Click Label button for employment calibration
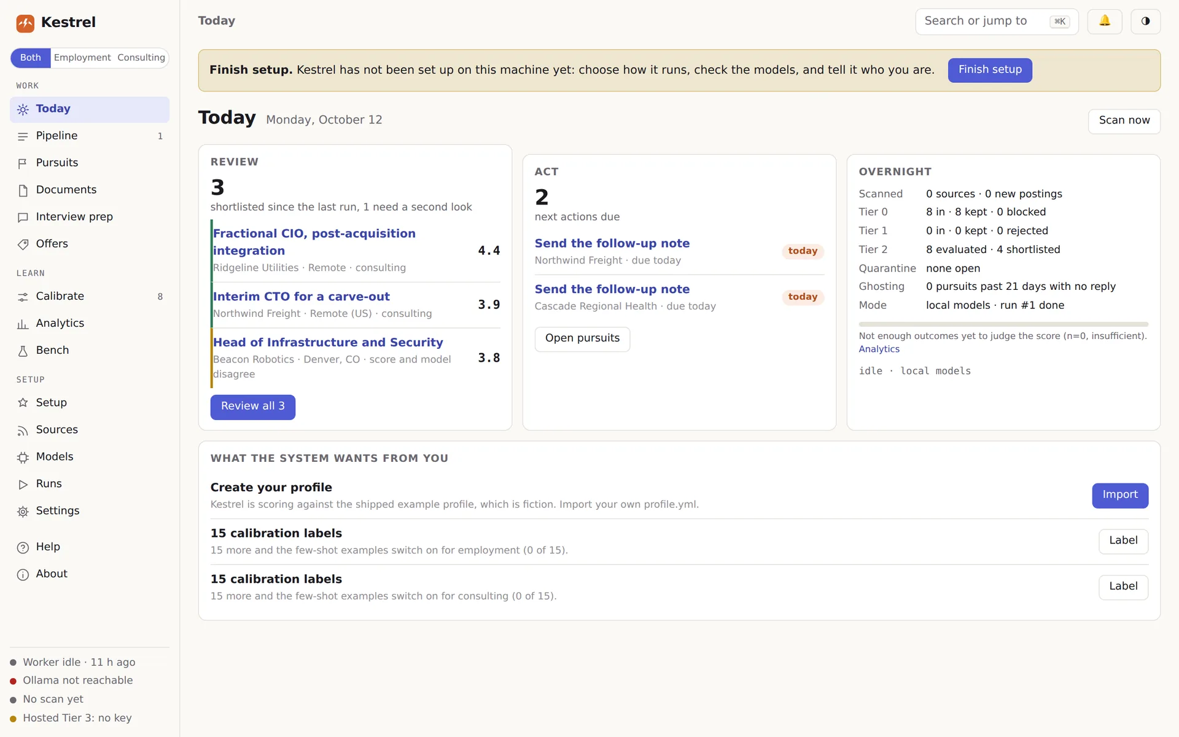1179x737 pixels. point(1123,541)
